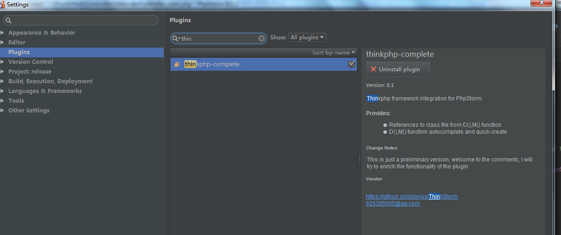Expand the Editor settings arrow
561x235 pixels.
(3, 43)
